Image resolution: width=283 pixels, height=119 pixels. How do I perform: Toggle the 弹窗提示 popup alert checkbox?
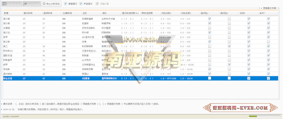(65, 3)
